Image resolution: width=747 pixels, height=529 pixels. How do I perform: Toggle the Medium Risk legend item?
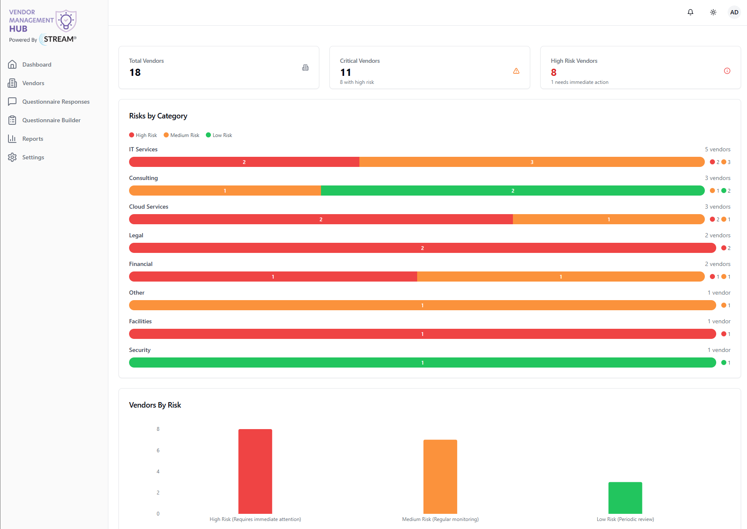tap(181, 135)
